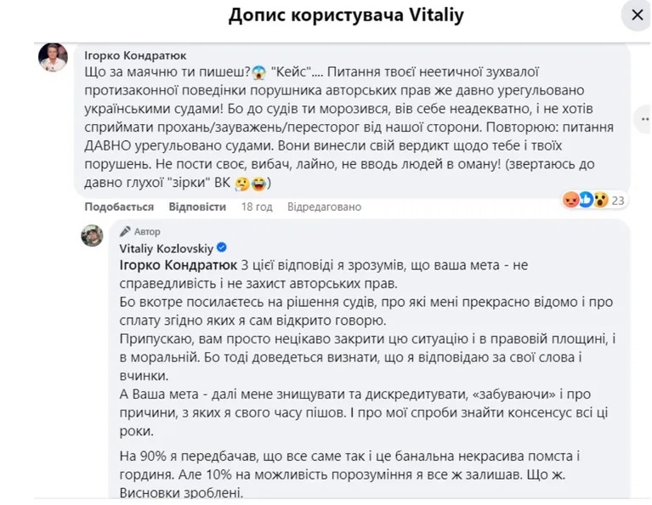Click Подобається to like the comment
This screenshot has width=652, height=505.
[x=119, y=207]
